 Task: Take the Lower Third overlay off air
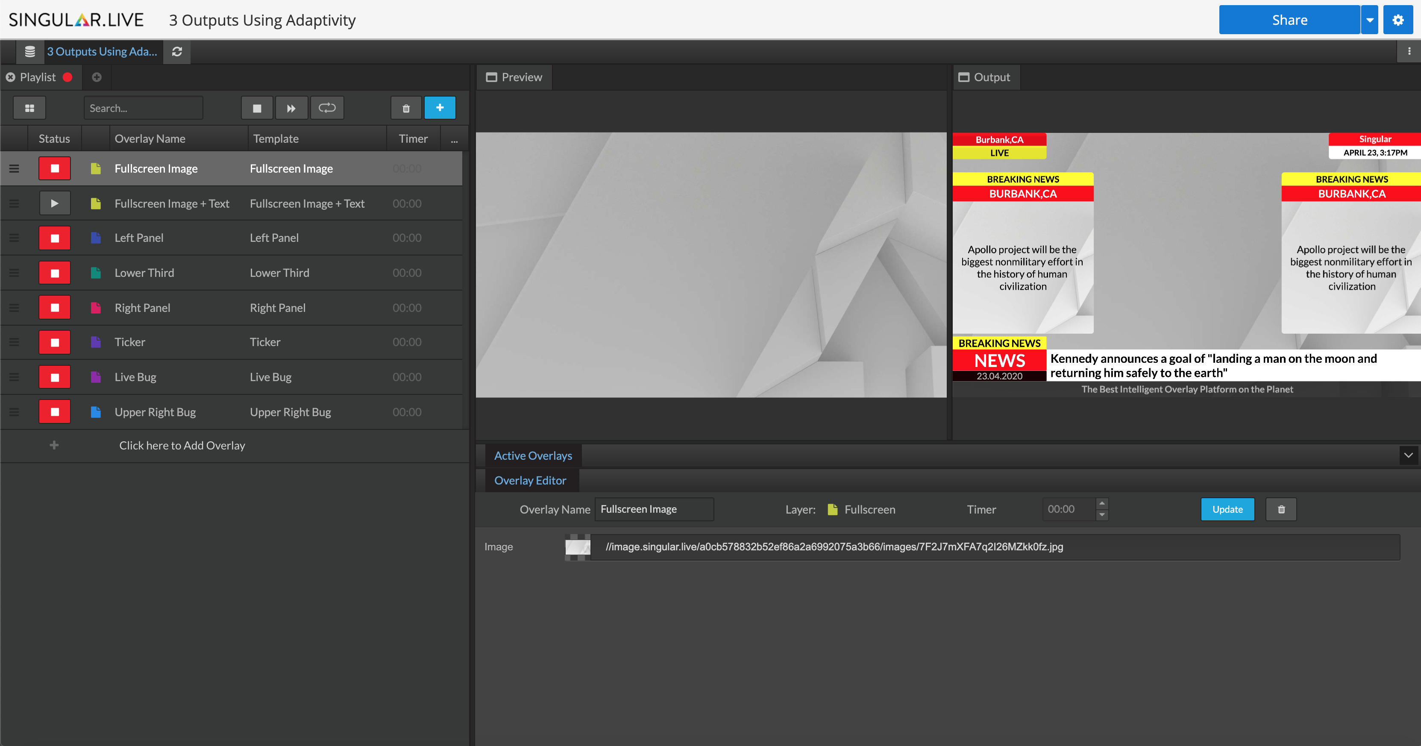pyautogui.click(x=55, y=273)
